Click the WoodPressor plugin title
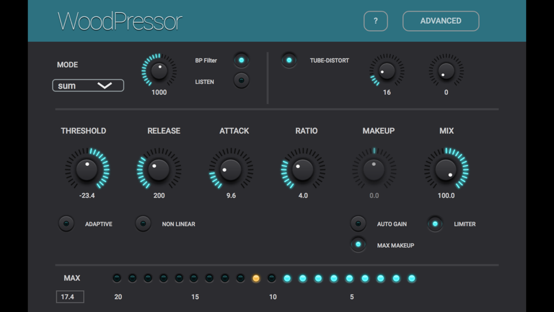Image resolution: width=554 pixels, height=312 pixels. (x=120, y=21)
